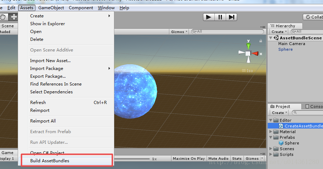Screen dimensions: 323x169
Task: Toggle the scene gizmo lock
Action: click(261, 41)
